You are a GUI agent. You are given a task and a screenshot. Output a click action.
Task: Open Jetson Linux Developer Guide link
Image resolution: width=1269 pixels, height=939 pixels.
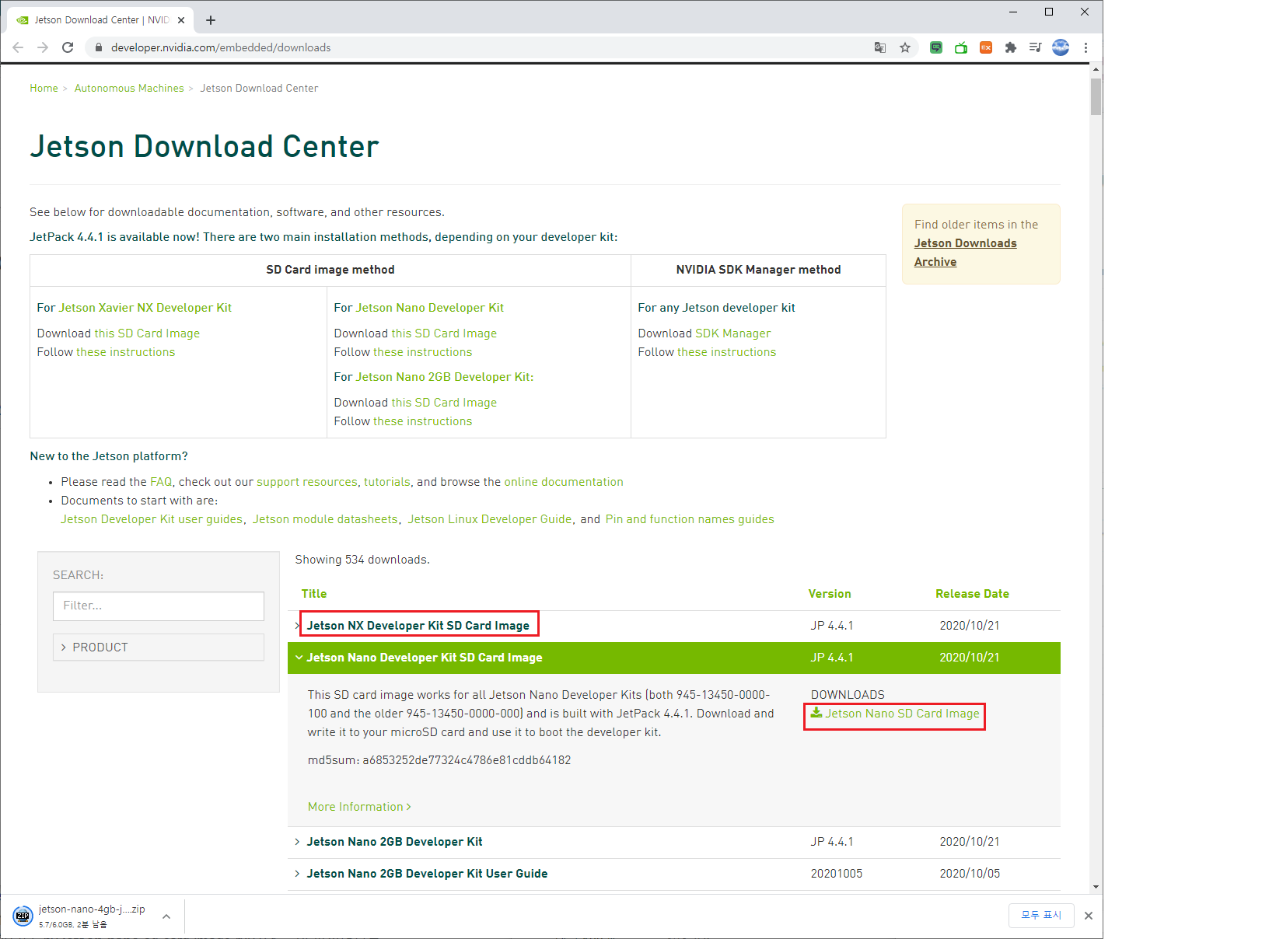click(490, 519)
